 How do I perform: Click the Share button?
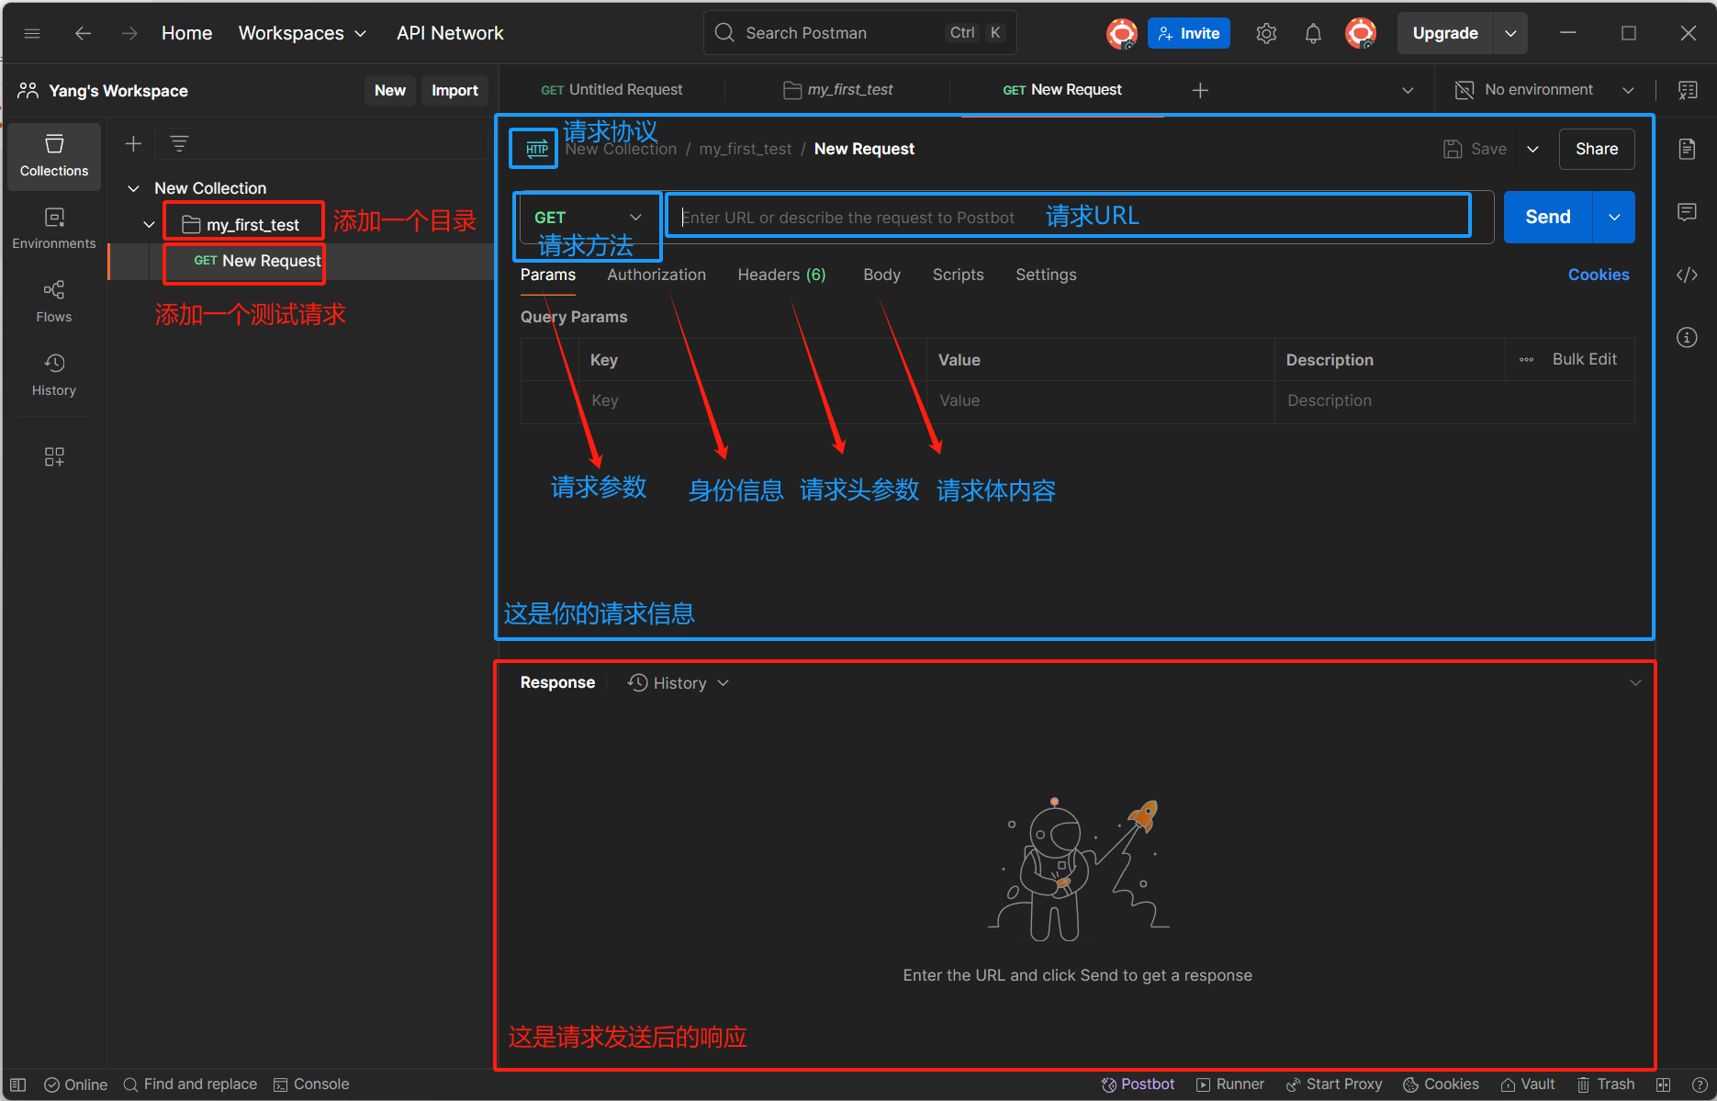[1597, 149]
